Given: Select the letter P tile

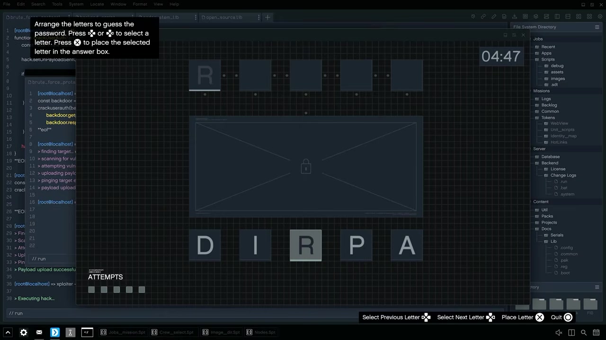Looking at the screenshot, I should 356,246.
